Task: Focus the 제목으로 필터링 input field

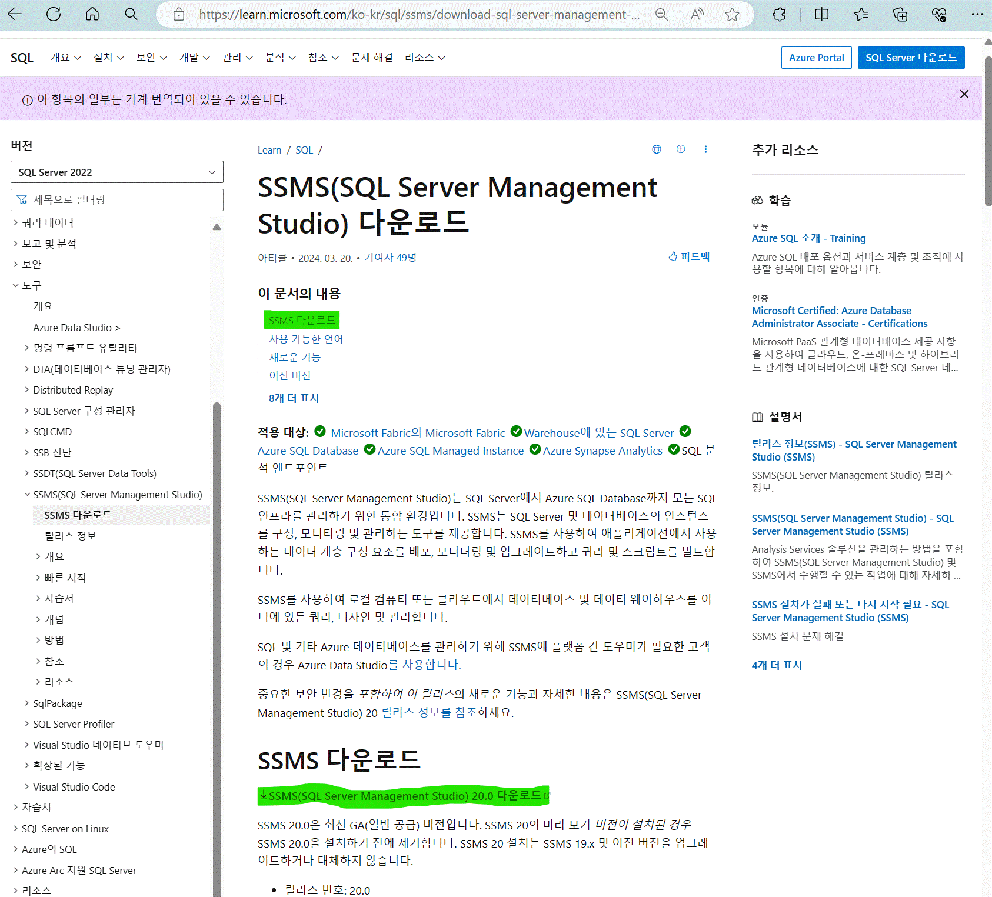Action: pyautogui.click(x=117, y=199)
